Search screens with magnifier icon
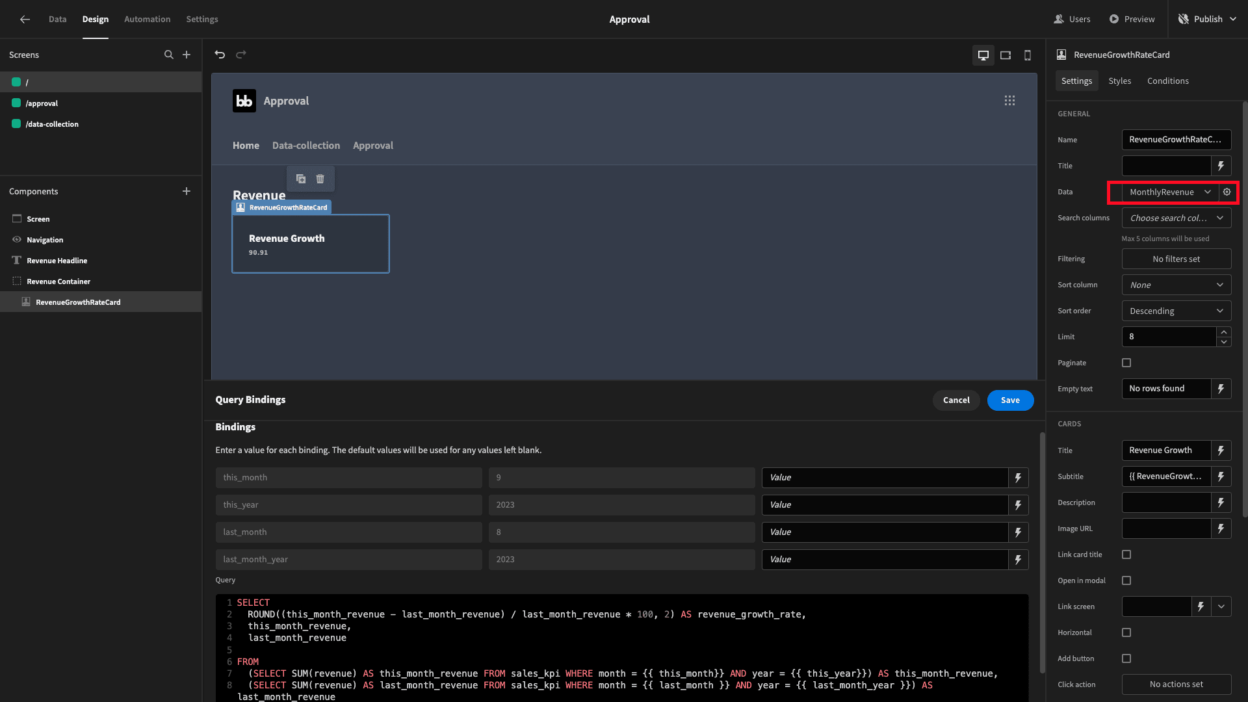The image size is (1248, 702). 169,55
